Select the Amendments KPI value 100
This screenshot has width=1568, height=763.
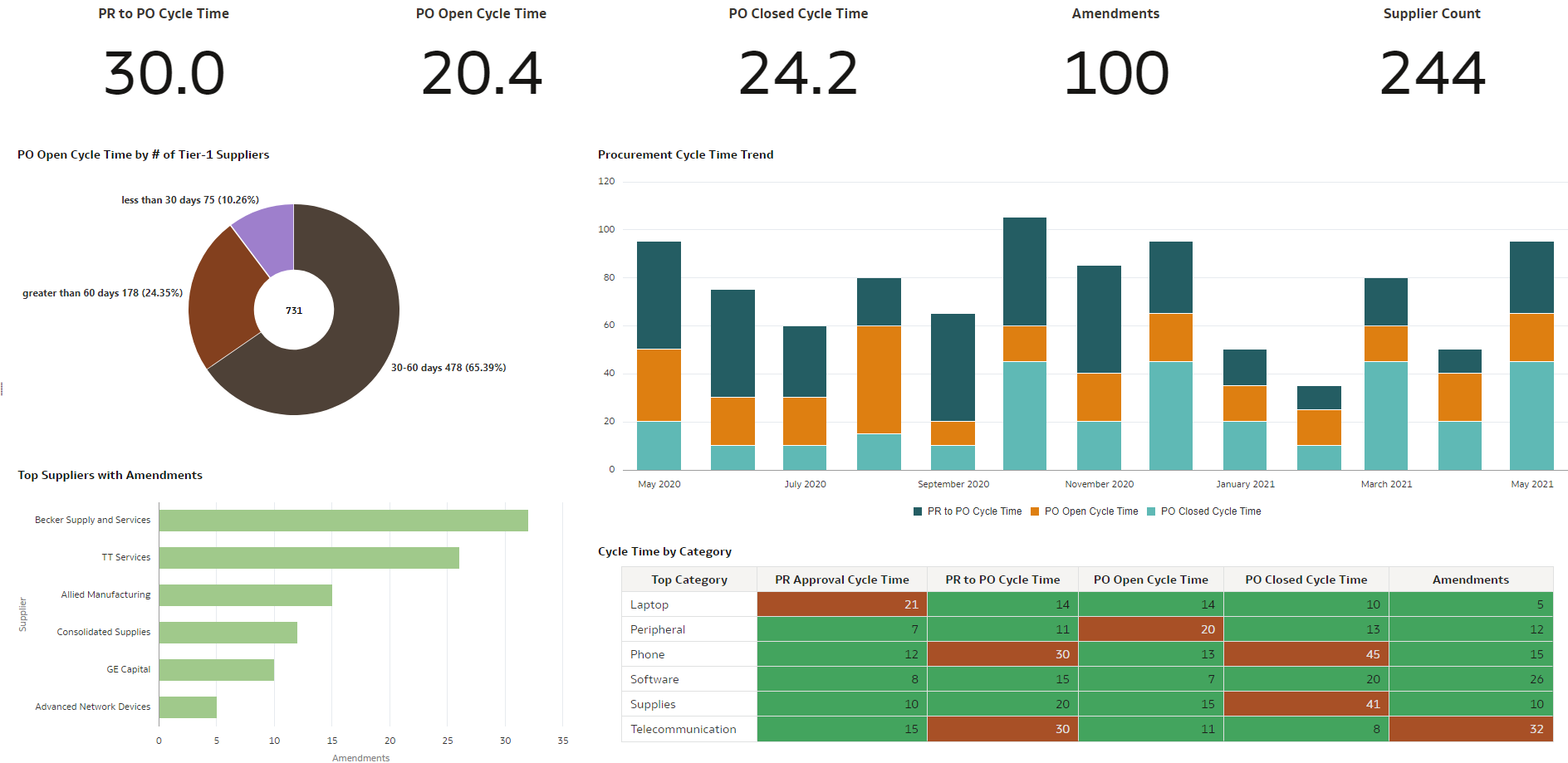[x=1116, y=73]
